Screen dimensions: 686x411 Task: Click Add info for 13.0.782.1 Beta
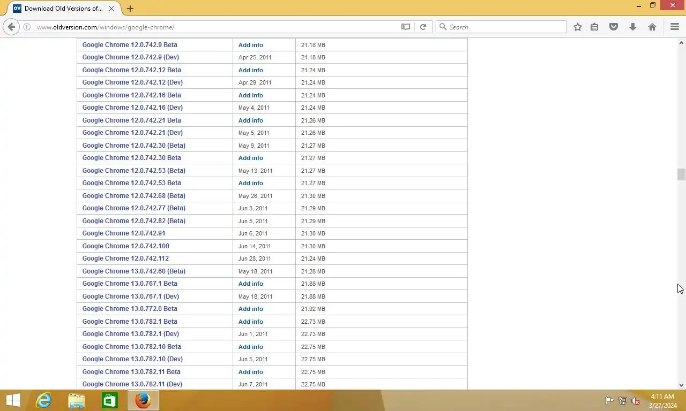coord(251,322)
